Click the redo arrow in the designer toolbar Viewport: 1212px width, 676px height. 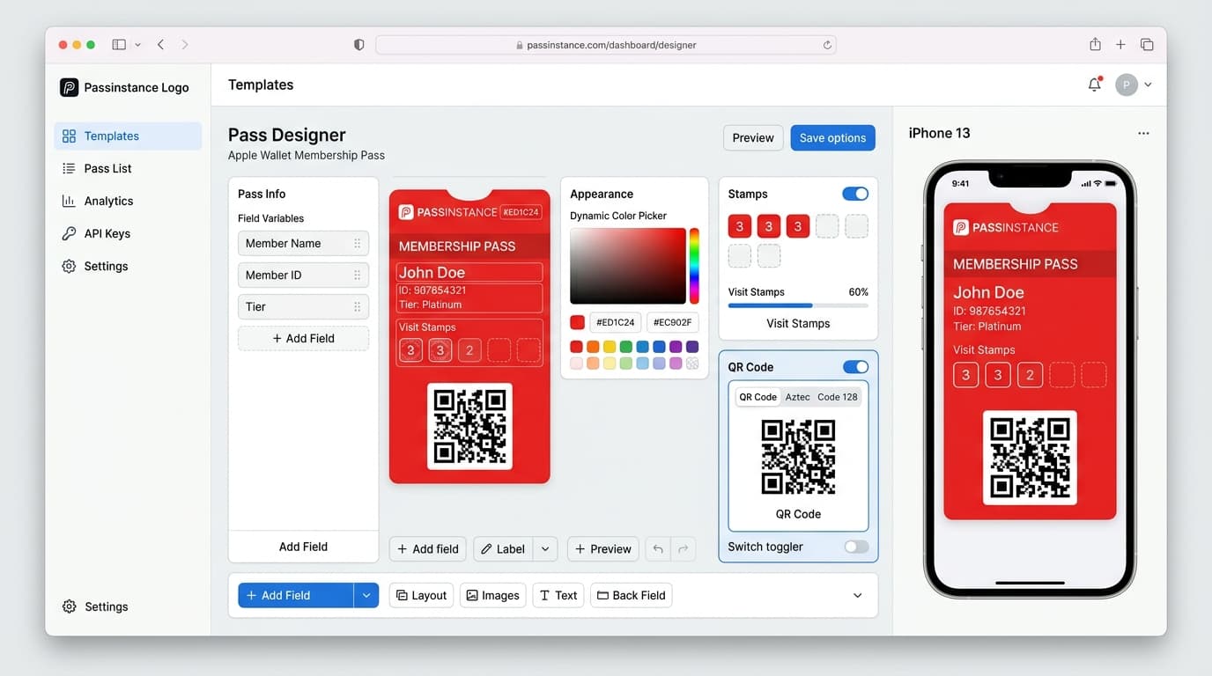pos(683,549)
